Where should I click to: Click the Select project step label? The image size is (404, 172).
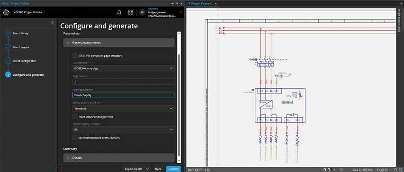tap(21, 47)
